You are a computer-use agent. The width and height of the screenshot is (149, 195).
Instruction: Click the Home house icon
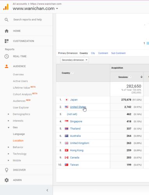pos(7,31)
